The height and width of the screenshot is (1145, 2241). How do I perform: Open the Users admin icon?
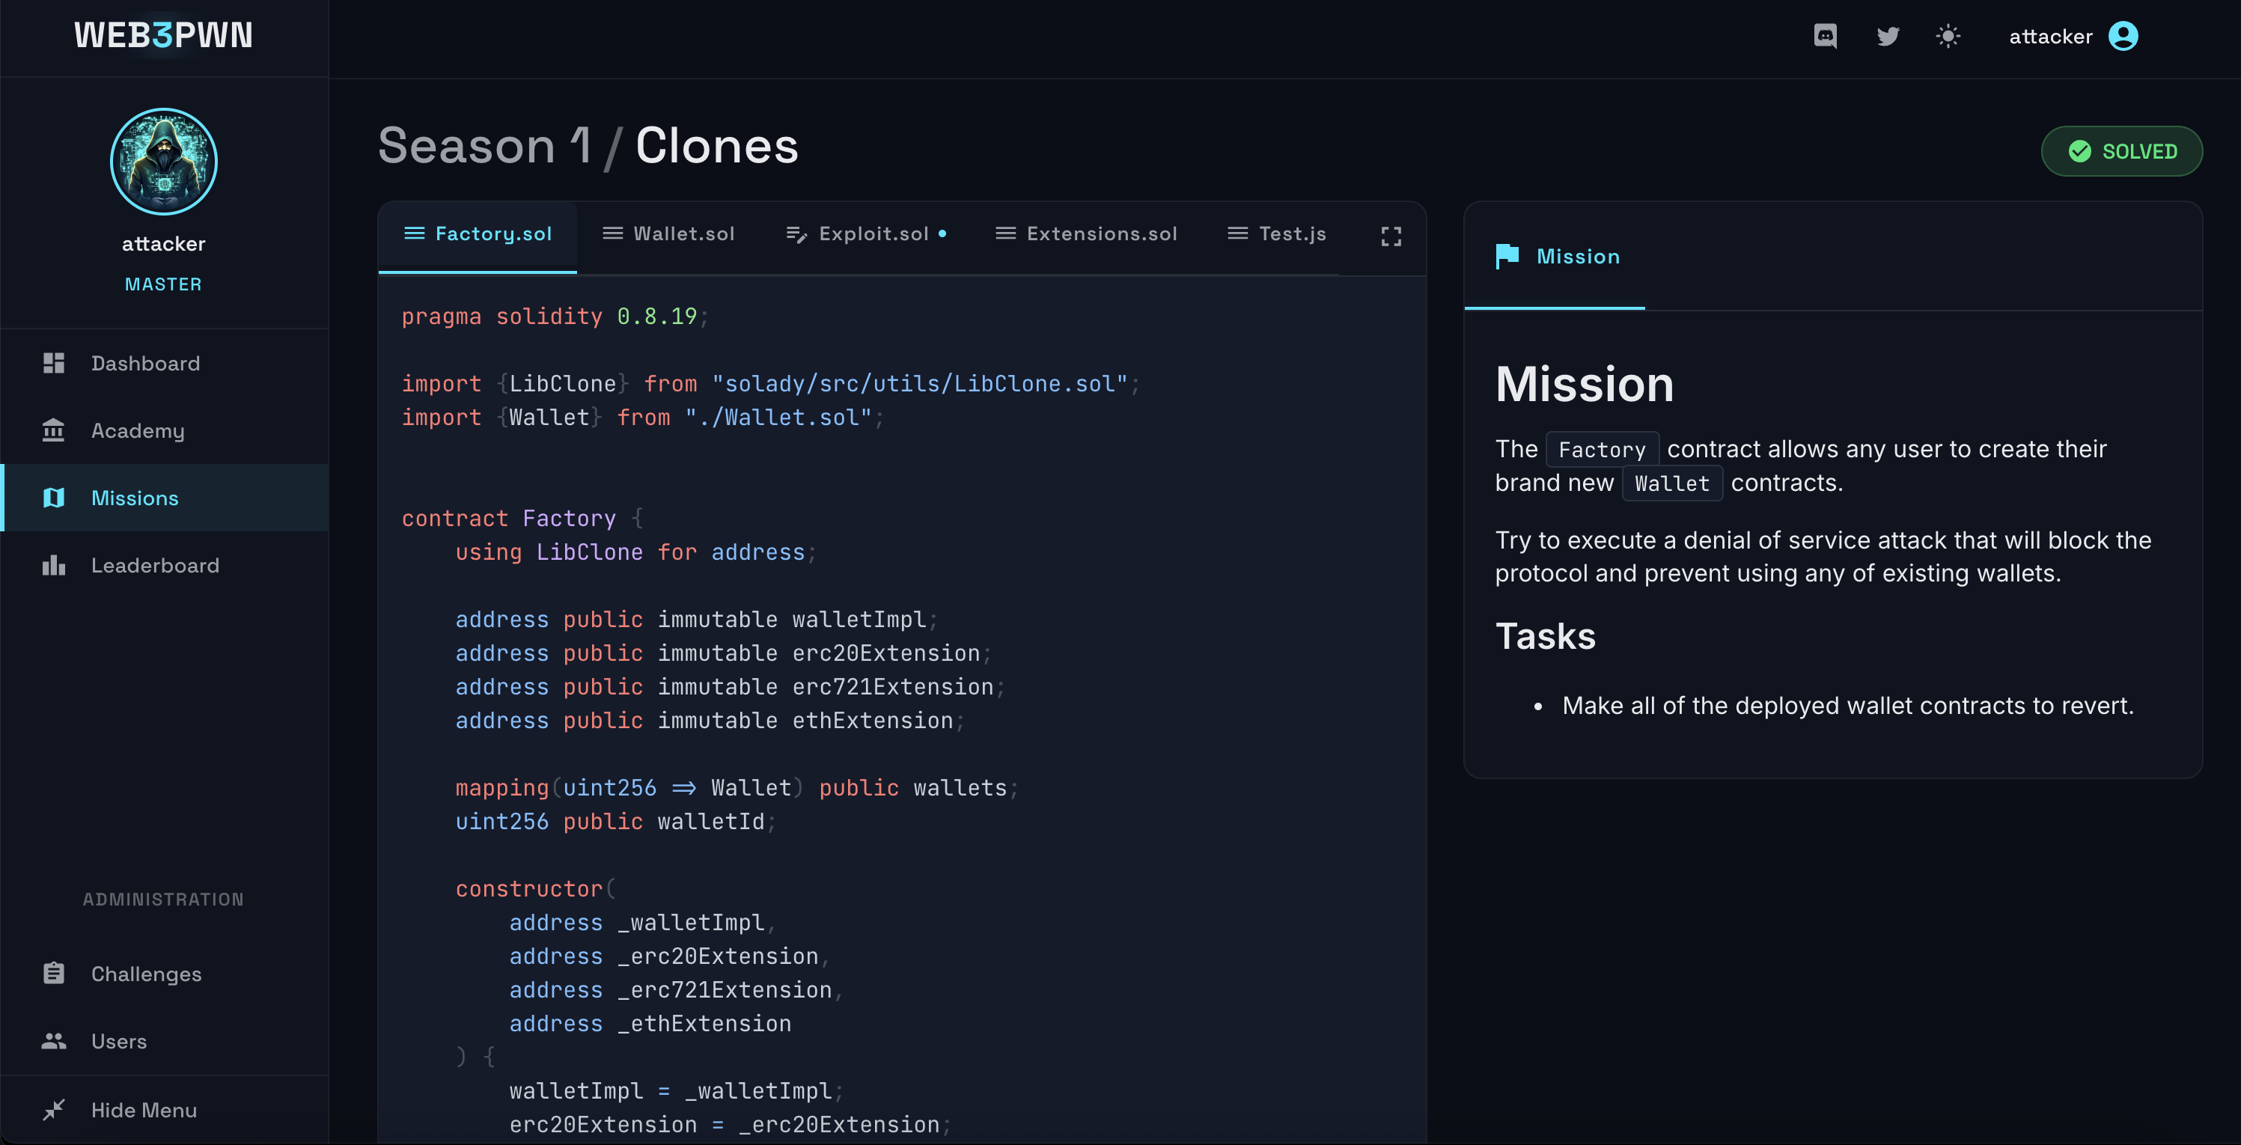[53, 1040]
